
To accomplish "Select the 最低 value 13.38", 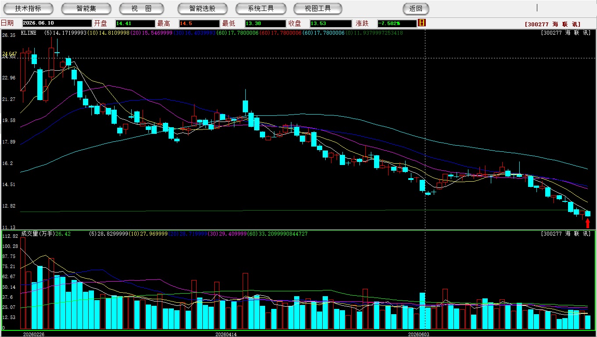I will click(x=265, y=23).
